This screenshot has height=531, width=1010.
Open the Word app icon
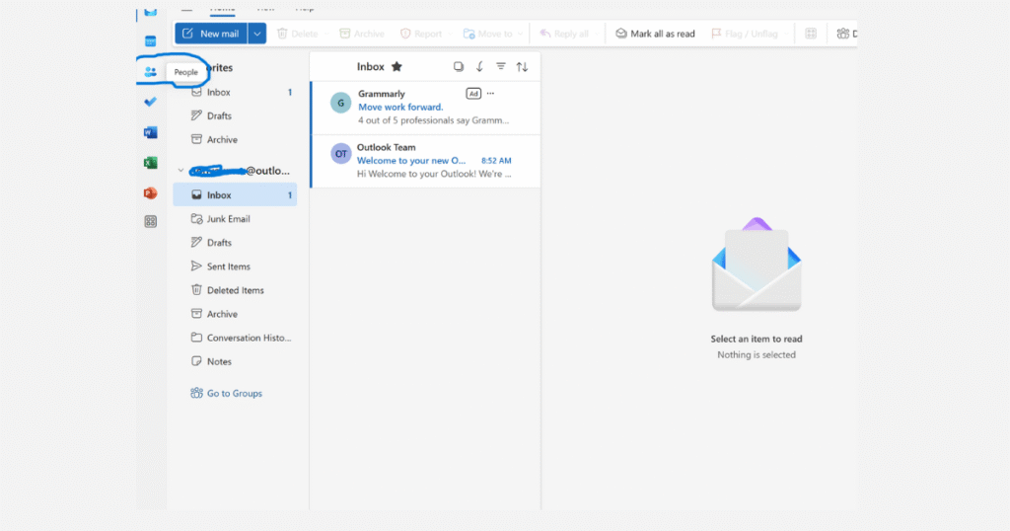tap(150, 132)
